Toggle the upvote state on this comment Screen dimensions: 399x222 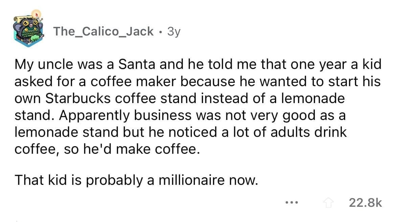click(x=328, y=202)
